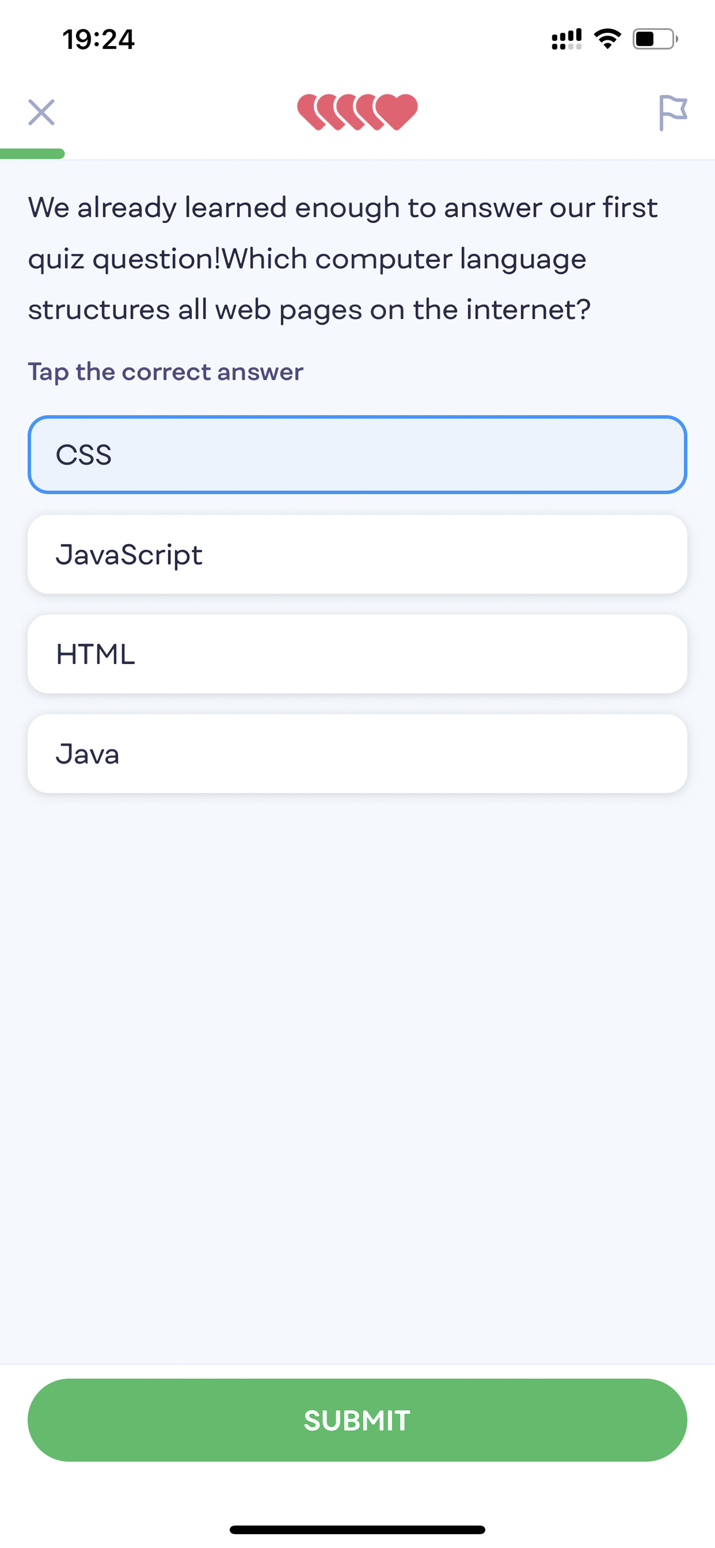Image resolution: width=715 pixels, height=1548 pixels.
Task: Submit the selected answer
Action: point(357,1420)
